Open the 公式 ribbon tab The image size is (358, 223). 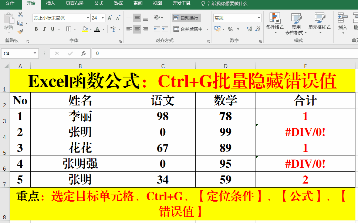99,3
